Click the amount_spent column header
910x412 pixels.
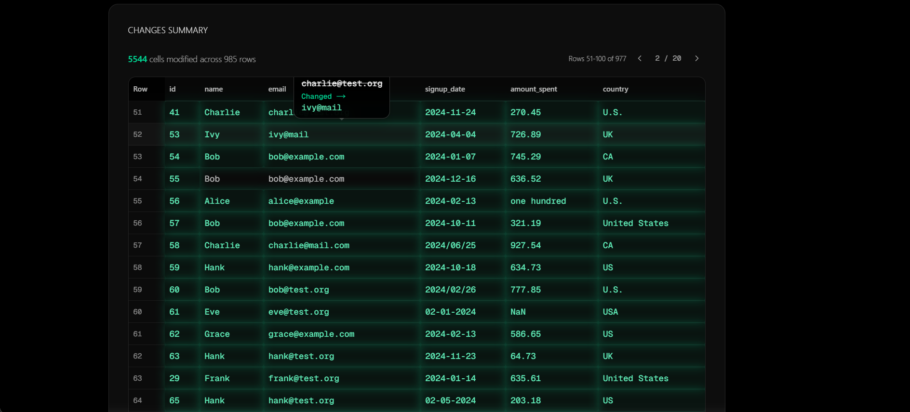[x=533, y=89]
